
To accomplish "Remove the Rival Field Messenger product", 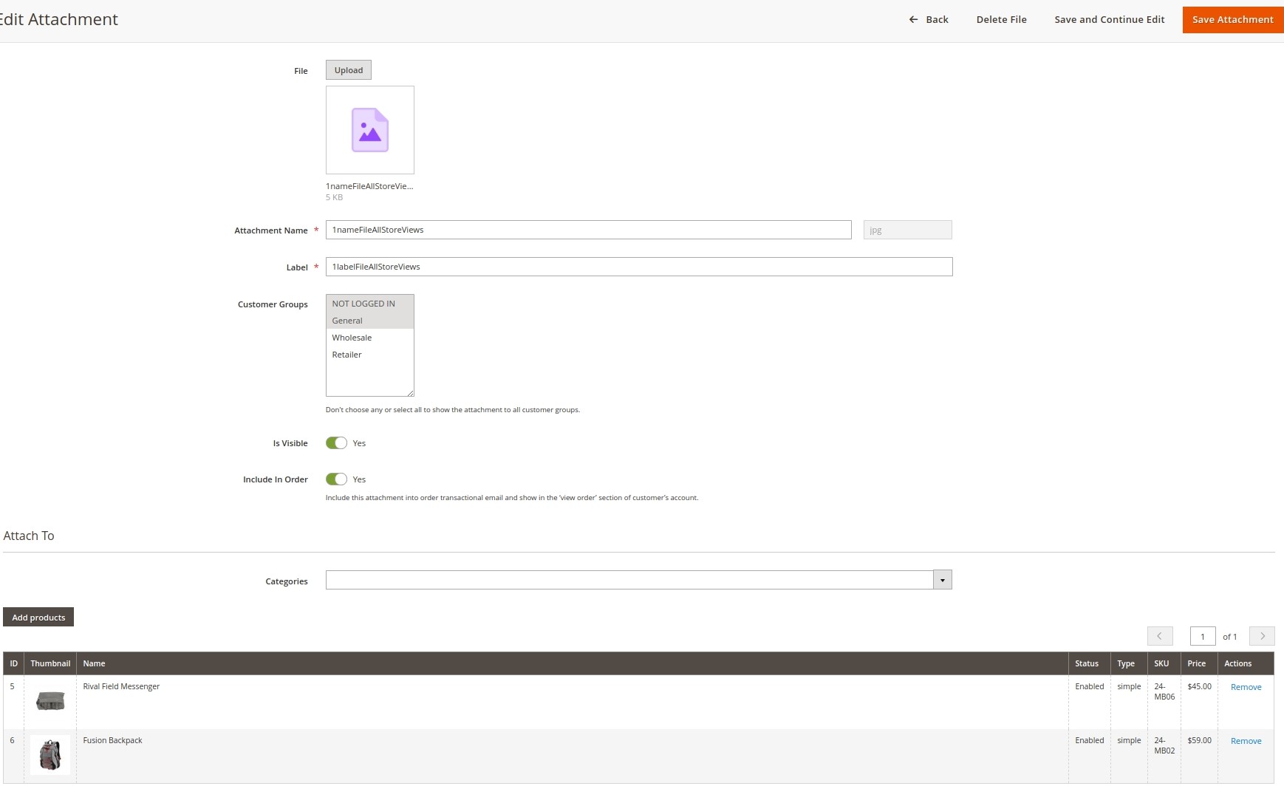I will tap(1246, 687).
